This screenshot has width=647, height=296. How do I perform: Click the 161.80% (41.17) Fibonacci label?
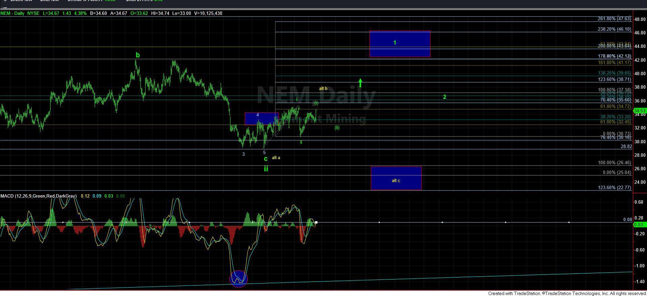(x=614, y=63)
